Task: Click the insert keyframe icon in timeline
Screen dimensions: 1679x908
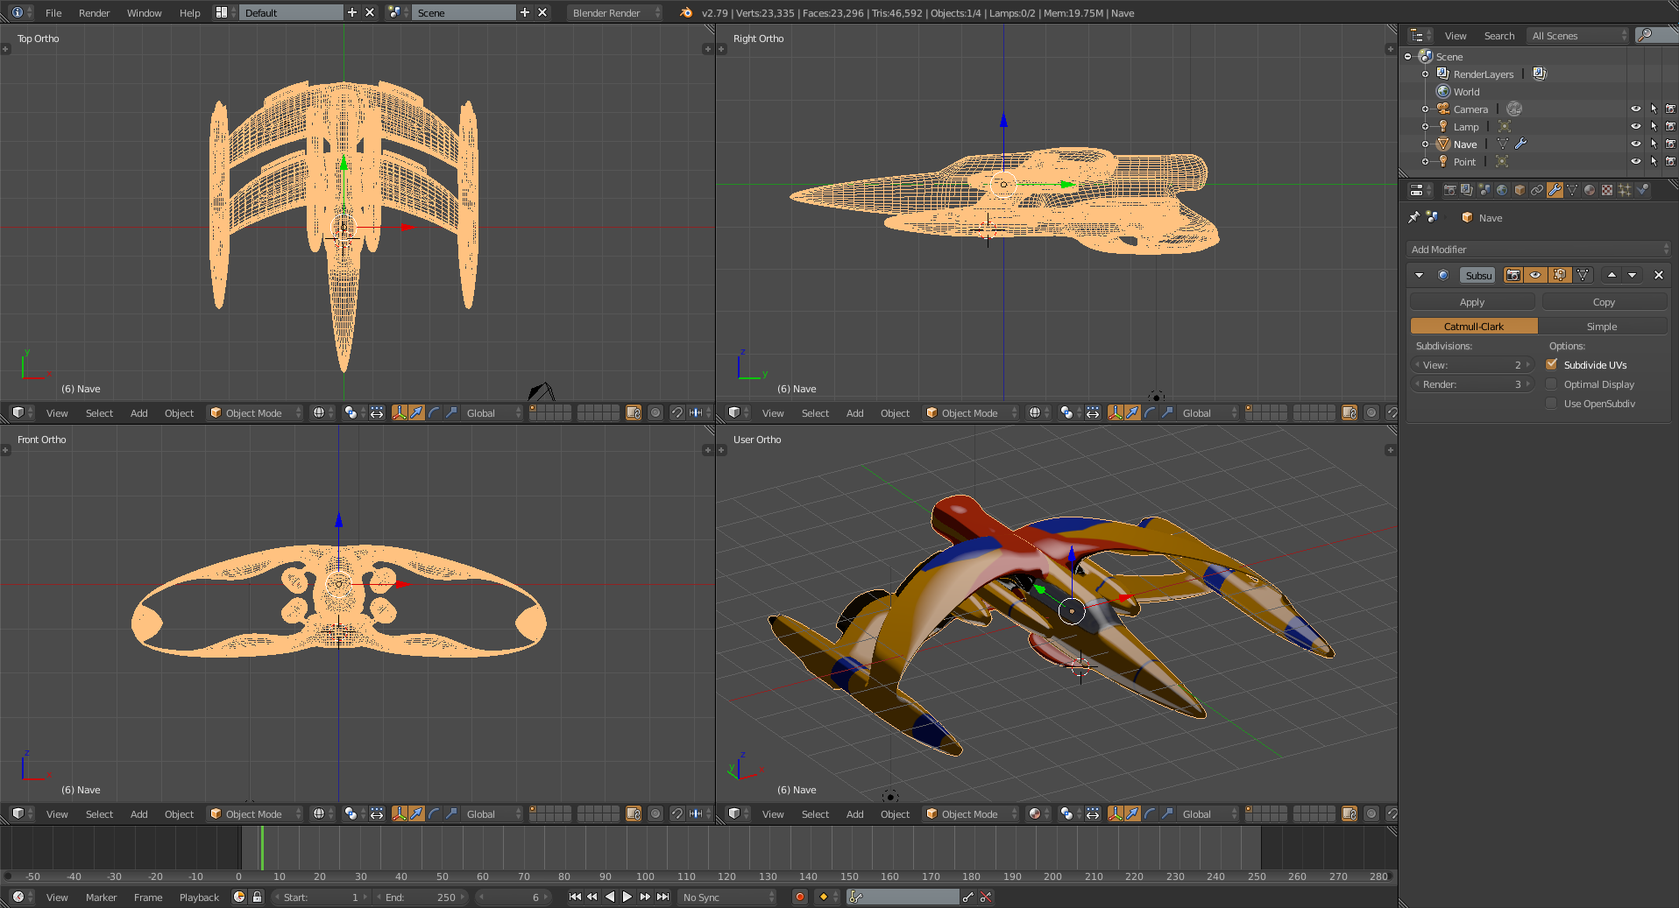Action: [968, 897]
